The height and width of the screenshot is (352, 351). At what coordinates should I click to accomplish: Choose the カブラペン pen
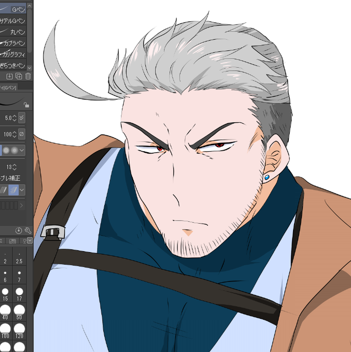13,43
